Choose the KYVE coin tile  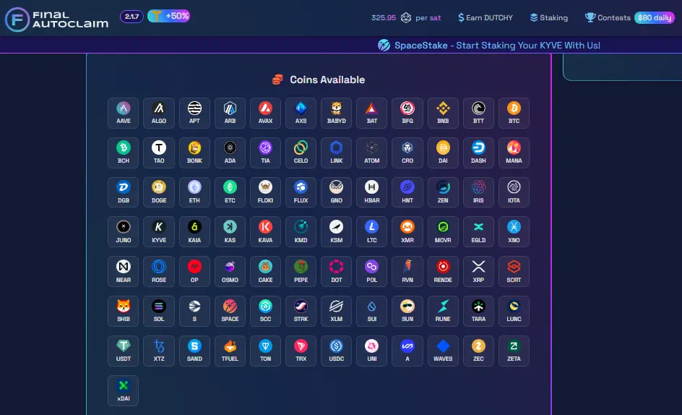tap(159, 232)
